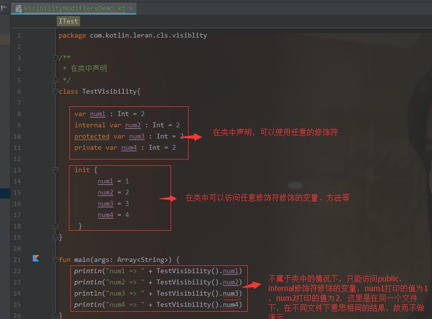The width and height of the screenshot is (432, 319).
Task: Click the protected keyword on line 10
Action: tap(92, 137)
